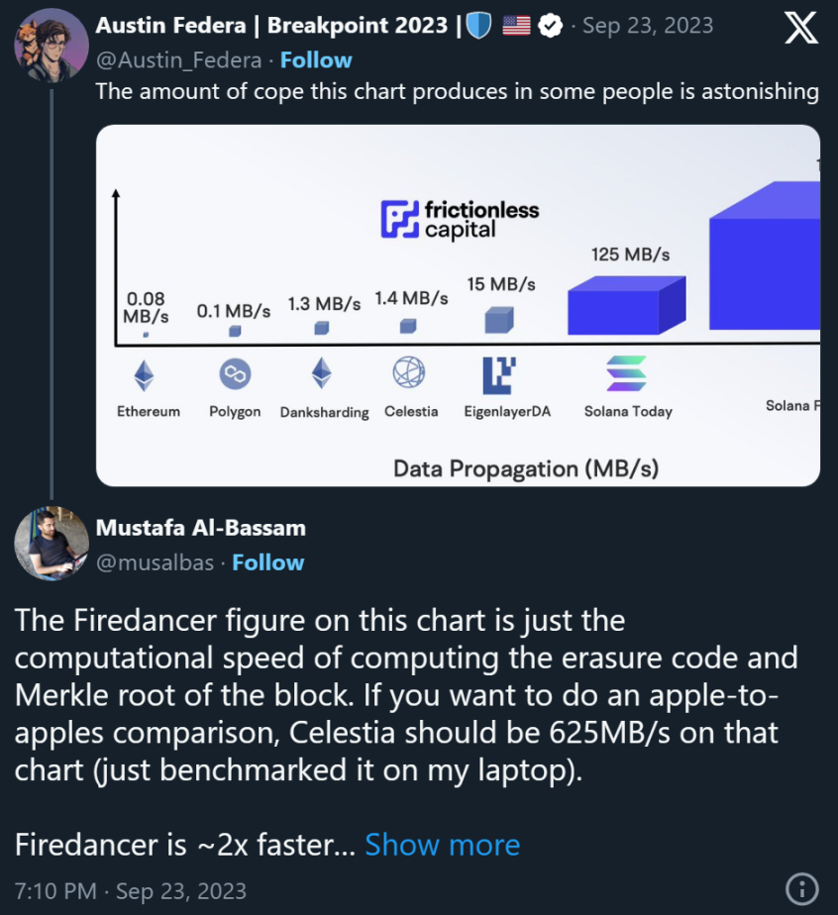This screenshot has width=838, height=915.
Task: Follow Austin Federa's account
Action: 316,60
